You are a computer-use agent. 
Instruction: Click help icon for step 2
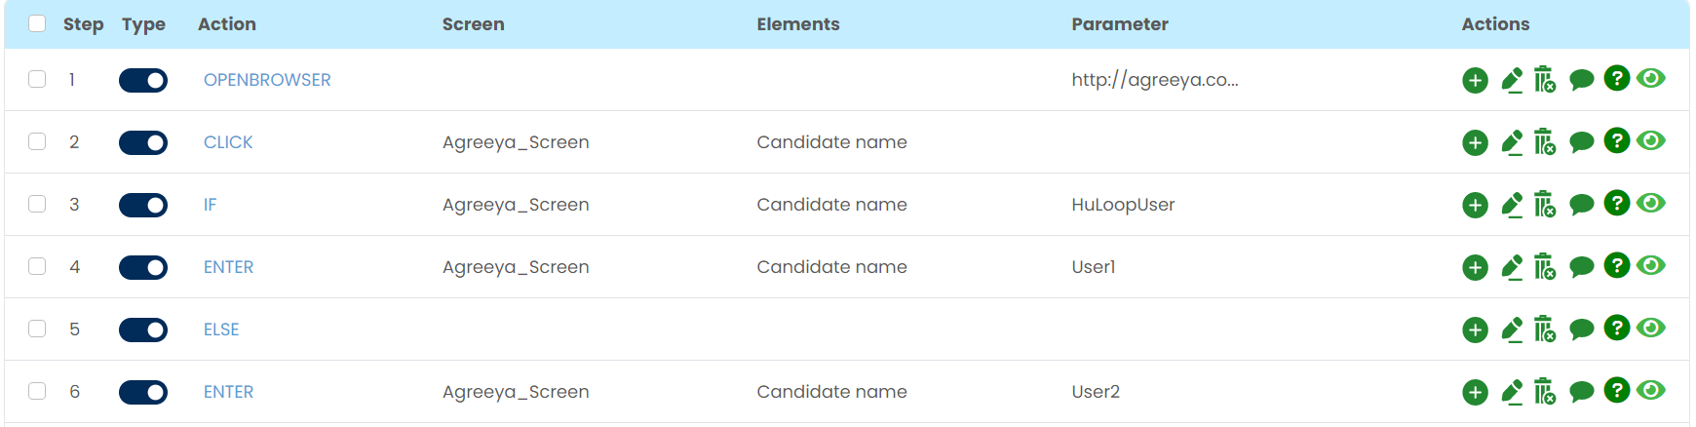tap(1616, 140)
